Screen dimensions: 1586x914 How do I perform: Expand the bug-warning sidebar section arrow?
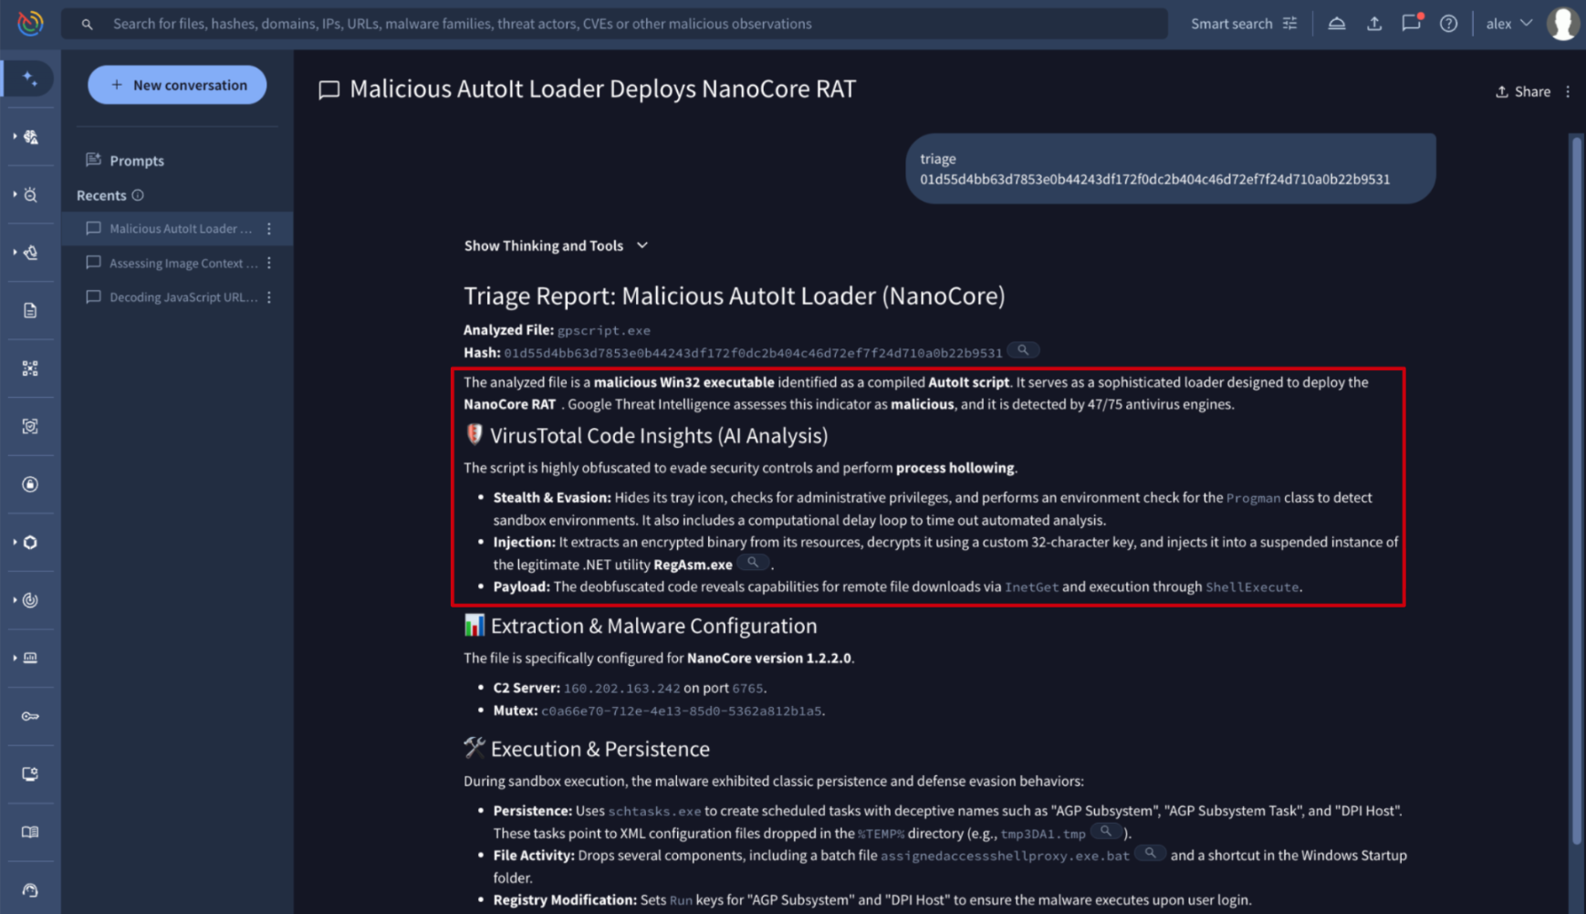point(15,137)
